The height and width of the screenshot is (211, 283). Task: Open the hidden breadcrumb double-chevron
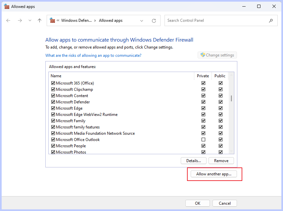click(x=58, y=20)
